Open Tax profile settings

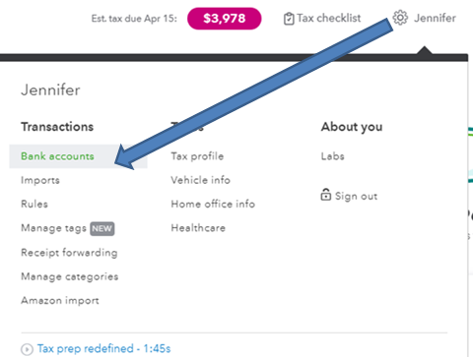point(197,156)
